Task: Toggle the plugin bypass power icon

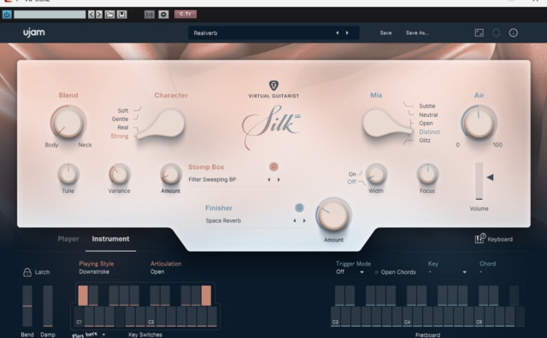Action: (x=7, y=15)
